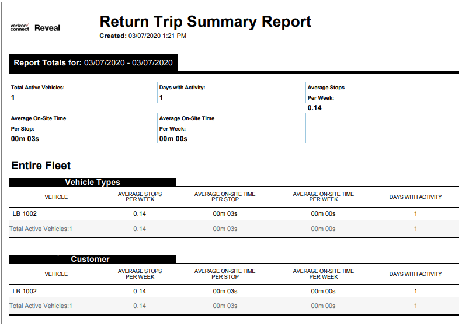Open LB 1002 in the Vehicle Types table
Viewport: 469px width, 329px height.
(x=25, y=214)
